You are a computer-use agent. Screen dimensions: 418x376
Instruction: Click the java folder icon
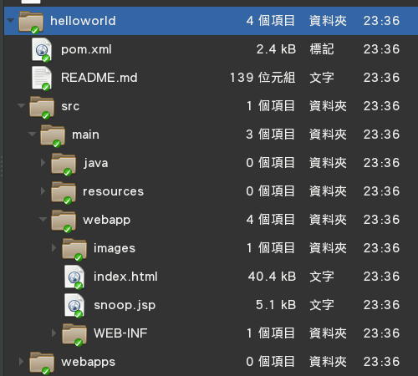(x=64, y=164)
